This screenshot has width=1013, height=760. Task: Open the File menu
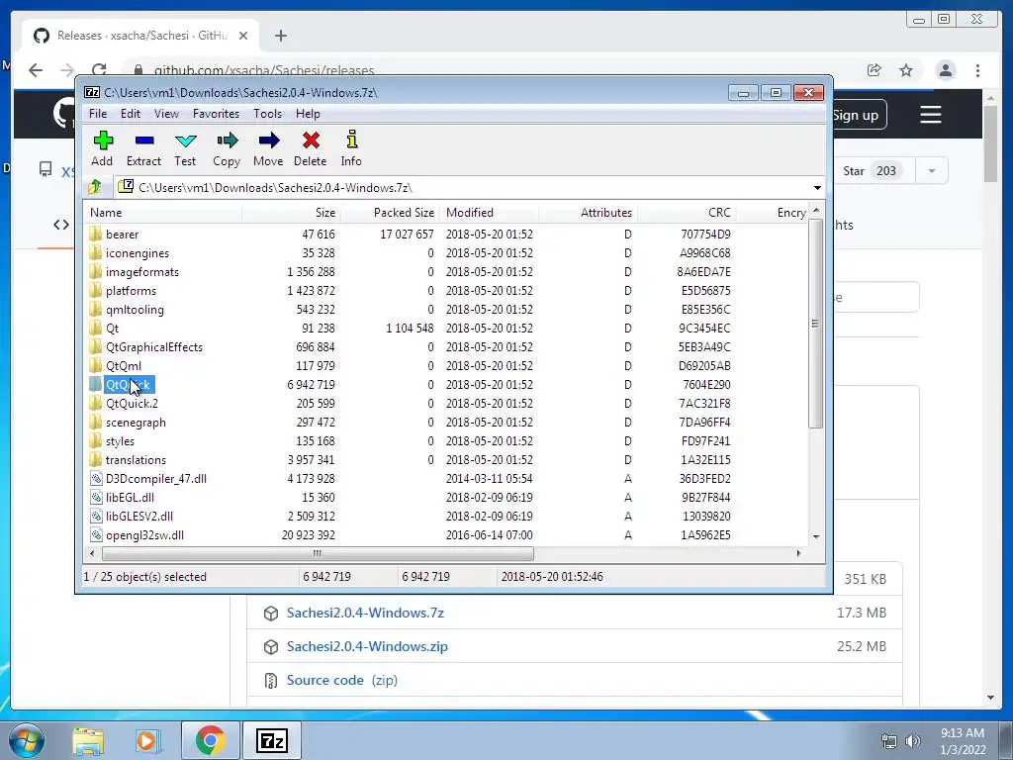click(x=98, y=114)
